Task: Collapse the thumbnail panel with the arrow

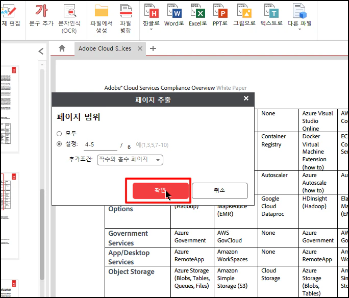Action: (41, 51)
